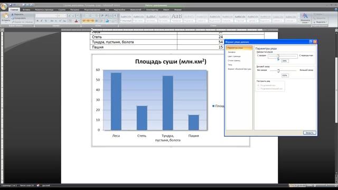Open the Рассылки ribbon tab

(75, 9)
